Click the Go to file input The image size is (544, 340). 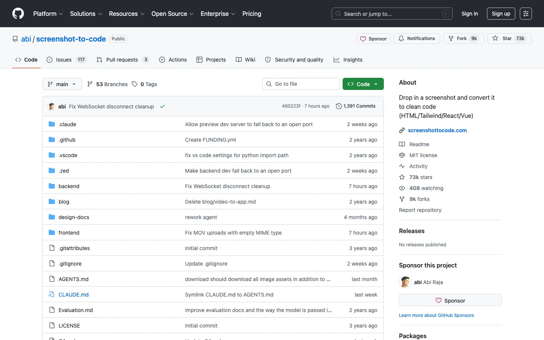point(301,84)
